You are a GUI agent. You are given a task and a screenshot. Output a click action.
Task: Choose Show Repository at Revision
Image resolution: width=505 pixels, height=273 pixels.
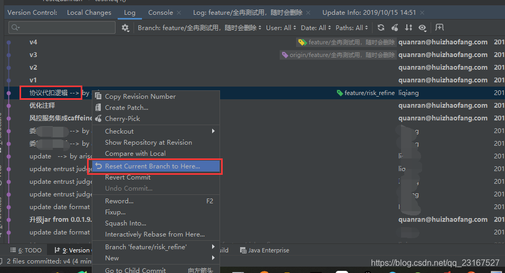pyautogui.click(x=156, y=143)
